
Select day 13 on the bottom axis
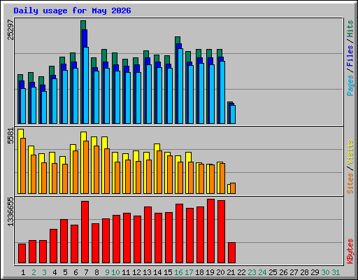click(147, 272)
